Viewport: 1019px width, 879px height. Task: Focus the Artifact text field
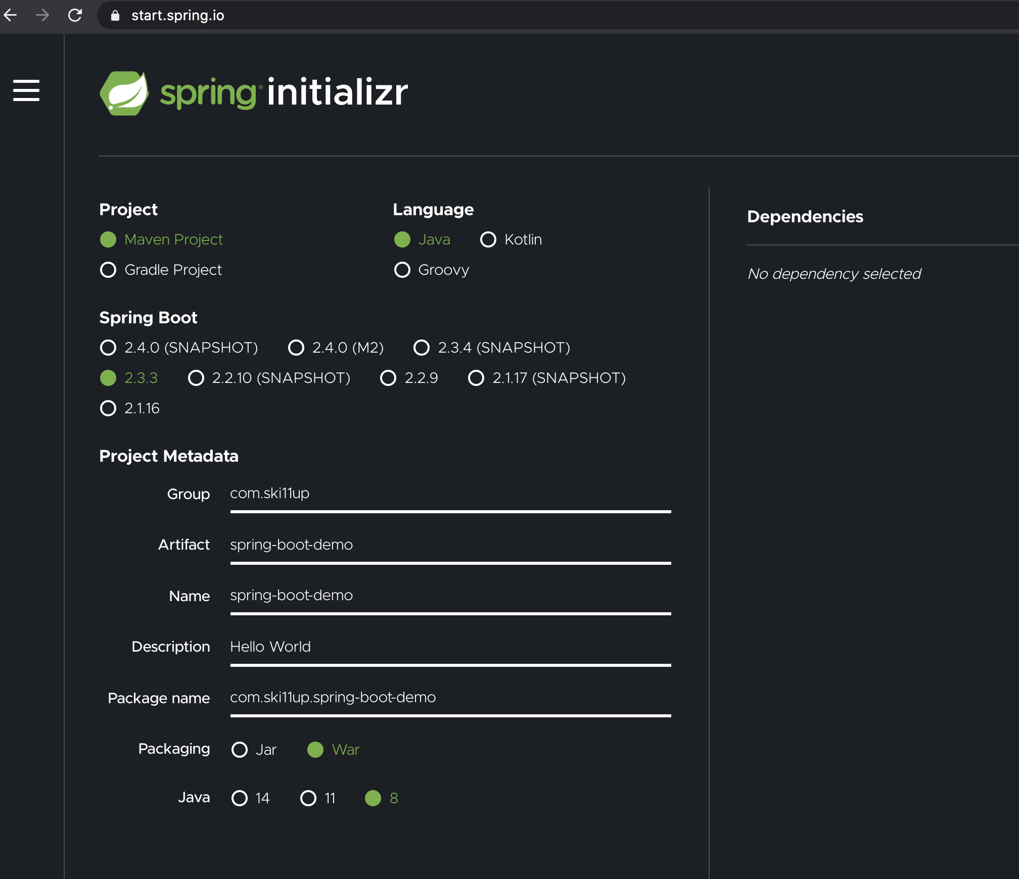(x=450, y=545)
